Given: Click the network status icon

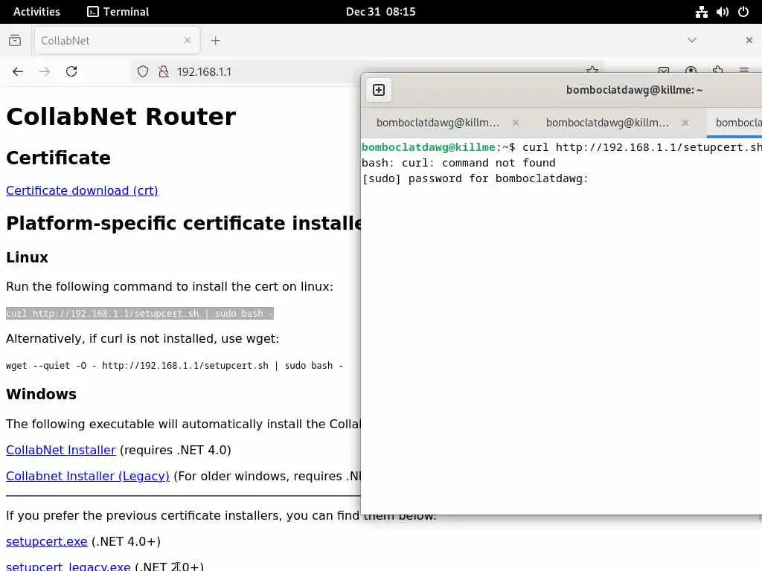Looking at the screenshot, I should tap(701, 12).
